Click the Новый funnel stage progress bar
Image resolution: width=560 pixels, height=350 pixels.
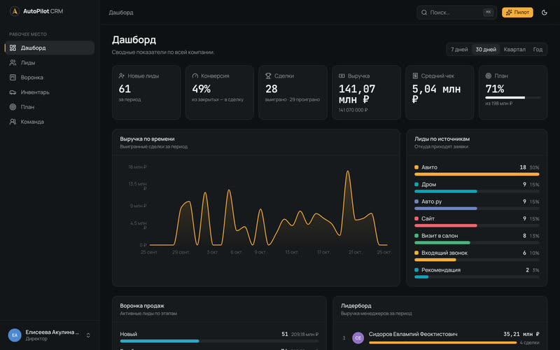[219, 341]
